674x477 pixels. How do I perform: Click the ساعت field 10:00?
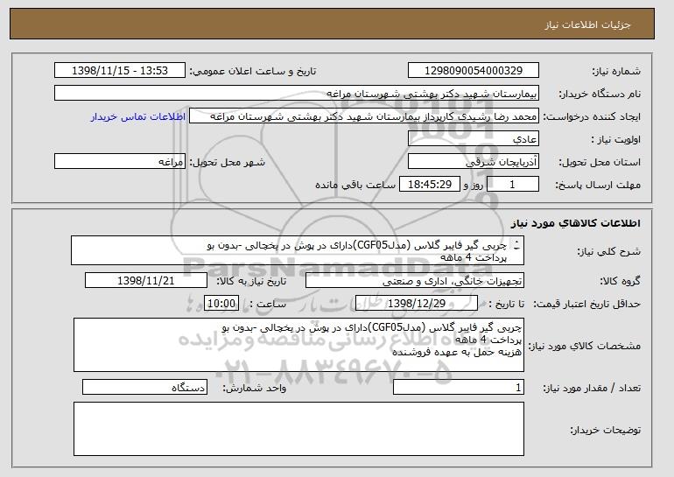tap(221, 304)
